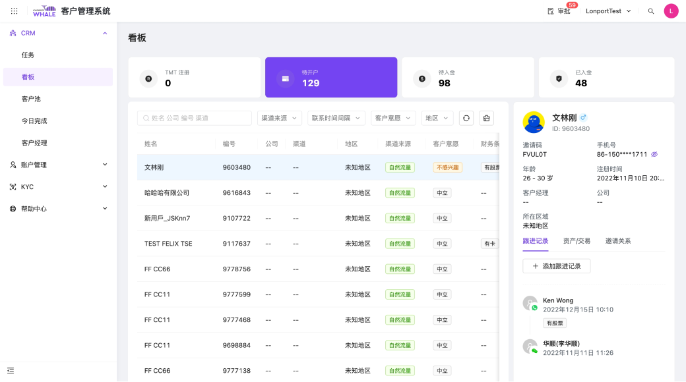Focus the 姓名 公司 编号 渠道 search field

coord(194,118)
